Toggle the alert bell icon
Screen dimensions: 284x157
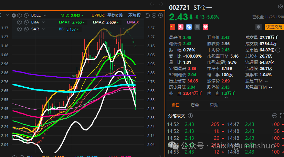tap(258, 27)
